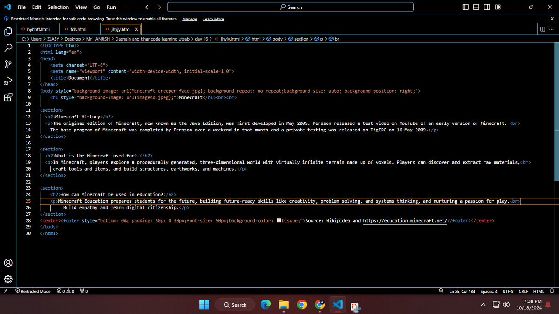Screen dimensions: 559x314
Task: Click the 'section' breadcrumb segment
Action: point(298,39)
